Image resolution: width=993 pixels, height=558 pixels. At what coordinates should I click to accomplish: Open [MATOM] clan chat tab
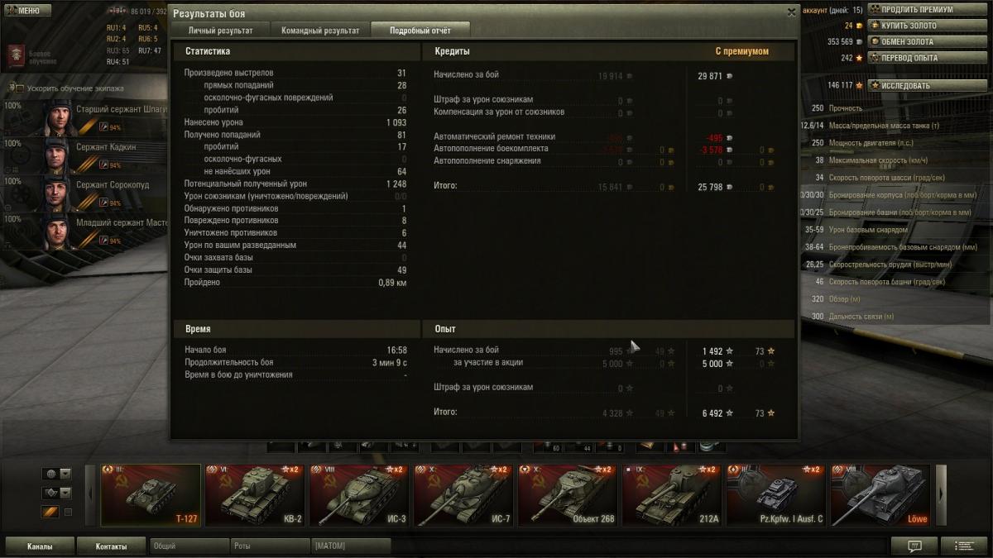[351, 546]
